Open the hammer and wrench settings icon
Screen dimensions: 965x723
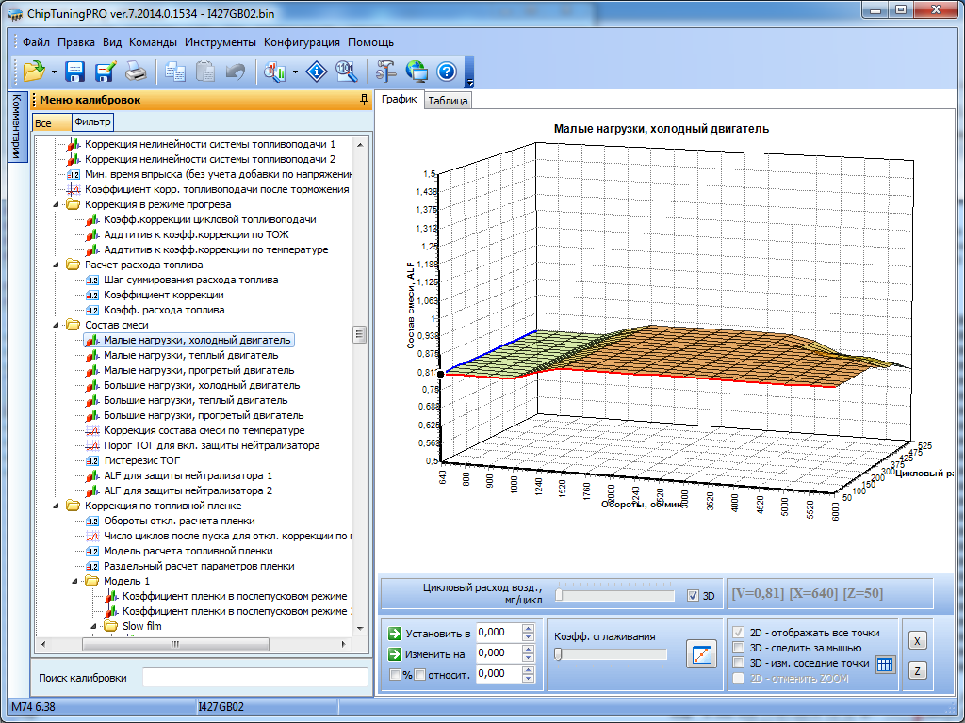(386, 72)
